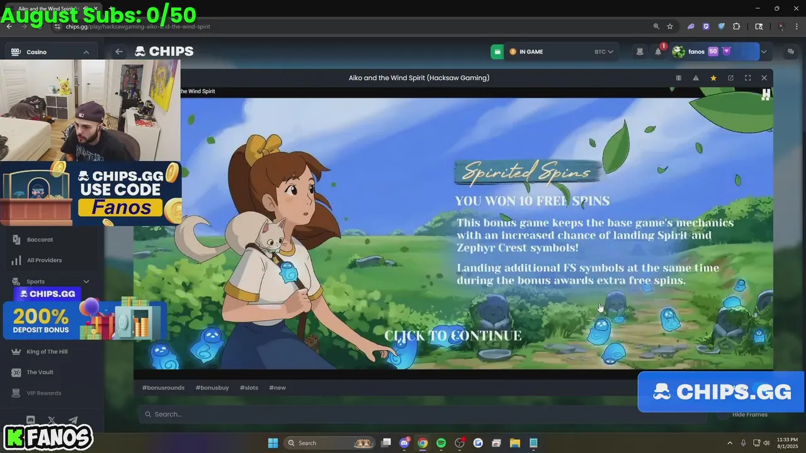Viewport: 806px width, 453px height.
Task: Open VIP Rewards in the sidebar
Action: (x=43, y=393)
